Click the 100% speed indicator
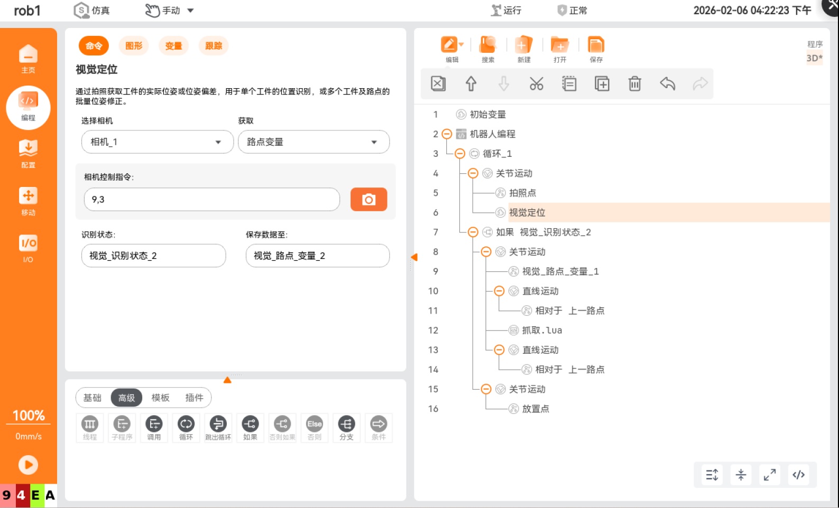 [29, 416]
